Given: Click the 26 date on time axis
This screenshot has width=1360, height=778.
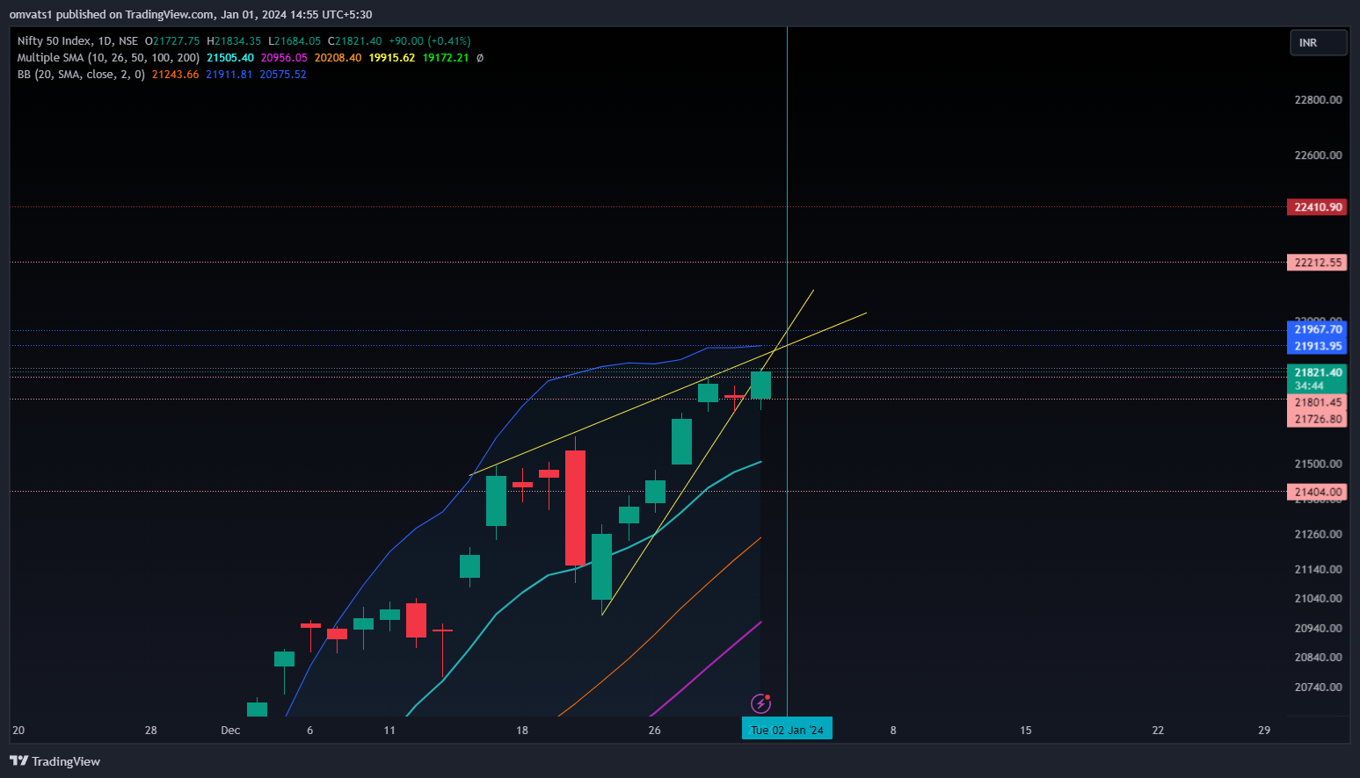Looking at the screenshot, I should tap(654, 731).
